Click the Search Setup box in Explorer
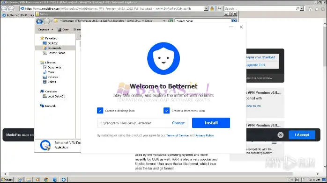 pos(203,21)
